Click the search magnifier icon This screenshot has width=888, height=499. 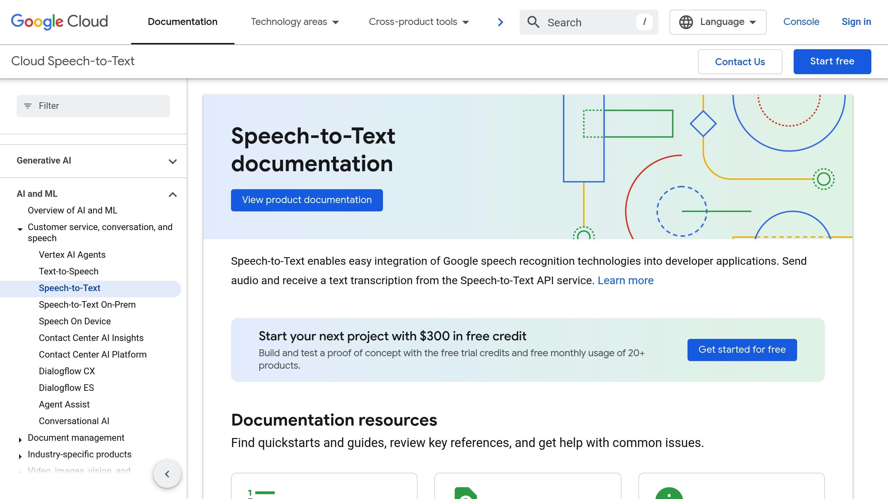pos(533,22)
